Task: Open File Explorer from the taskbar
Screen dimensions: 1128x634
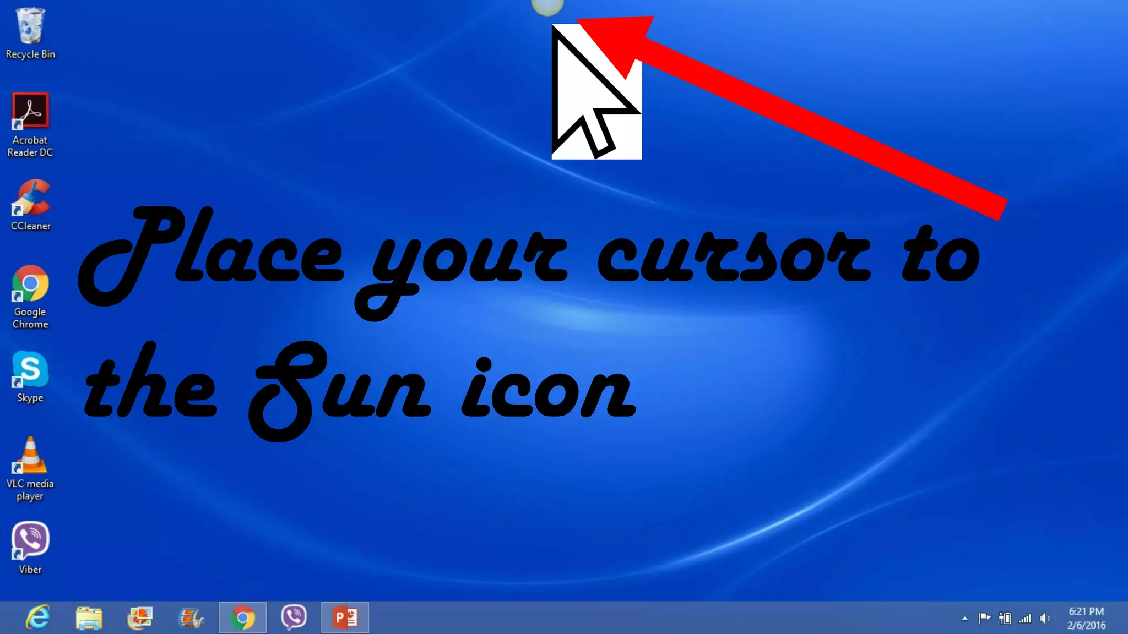Action: coord(89,617)
